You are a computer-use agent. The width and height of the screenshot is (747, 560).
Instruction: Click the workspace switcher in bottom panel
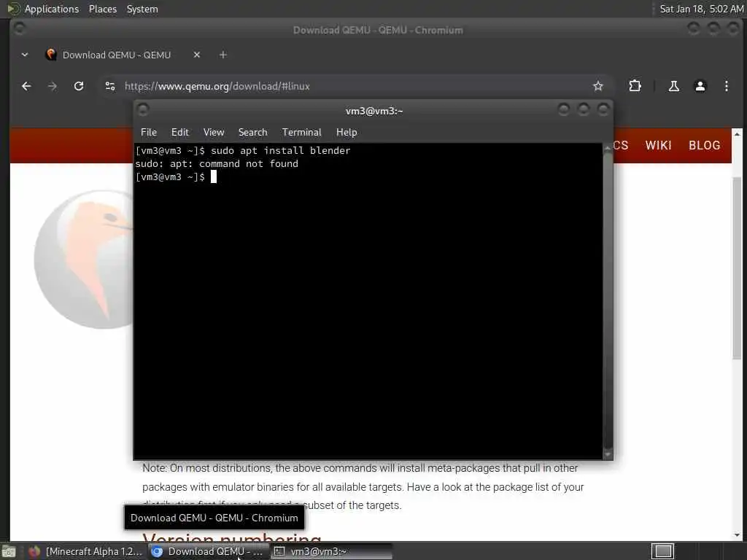(x=662, y=551)
